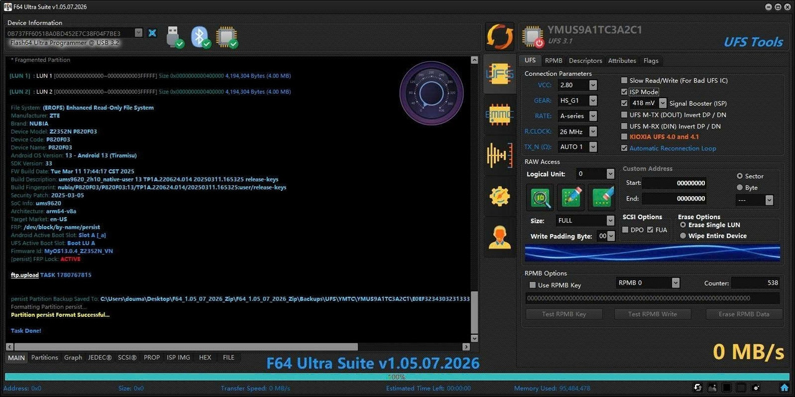Open the settings gear in sidebar

coord(500,196)
